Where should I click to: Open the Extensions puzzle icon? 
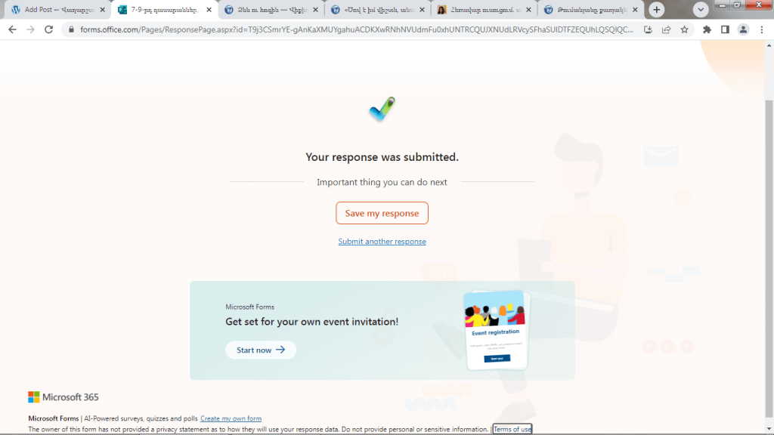pyautogui.click(x=707, y=29)
